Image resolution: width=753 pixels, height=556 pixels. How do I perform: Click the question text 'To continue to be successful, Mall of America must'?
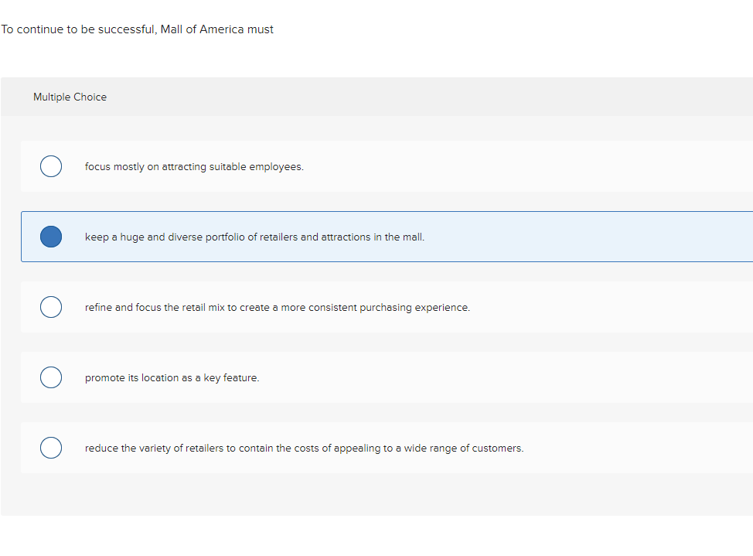(x=137, y=29)
